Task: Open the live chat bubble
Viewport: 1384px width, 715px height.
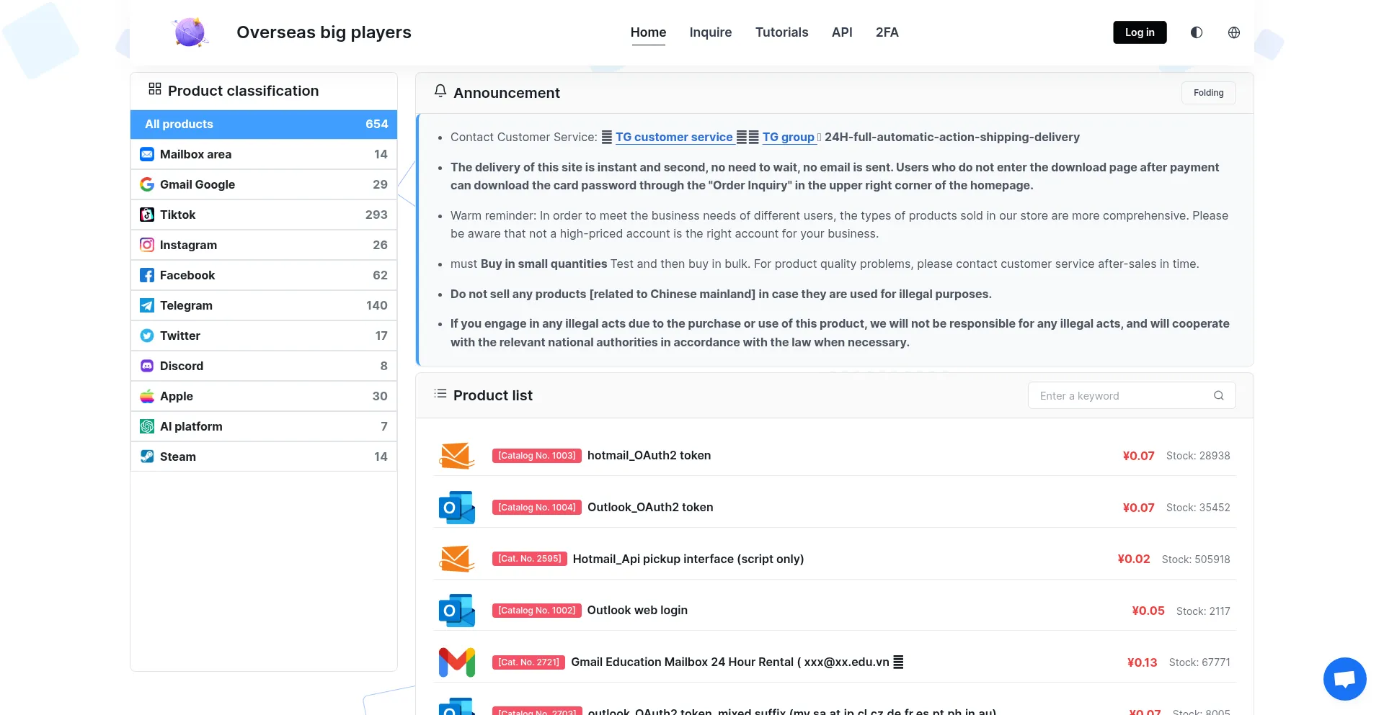Action: click(1344, 678)
